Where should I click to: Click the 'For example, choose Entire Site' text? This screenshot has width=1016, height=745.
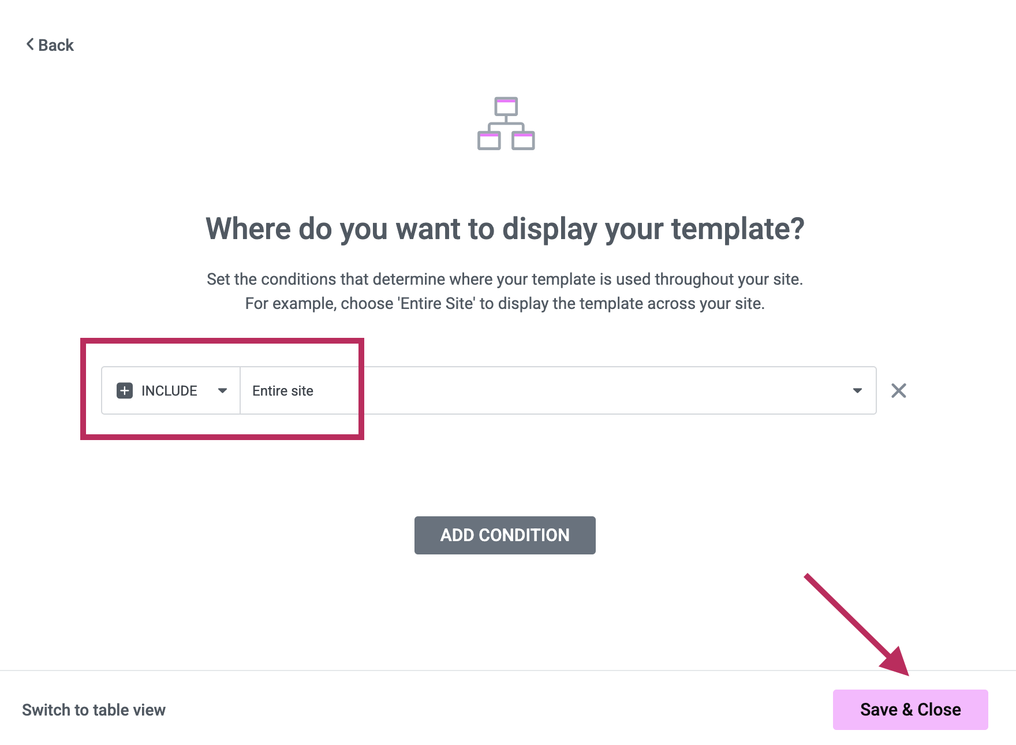pos(505,304)
